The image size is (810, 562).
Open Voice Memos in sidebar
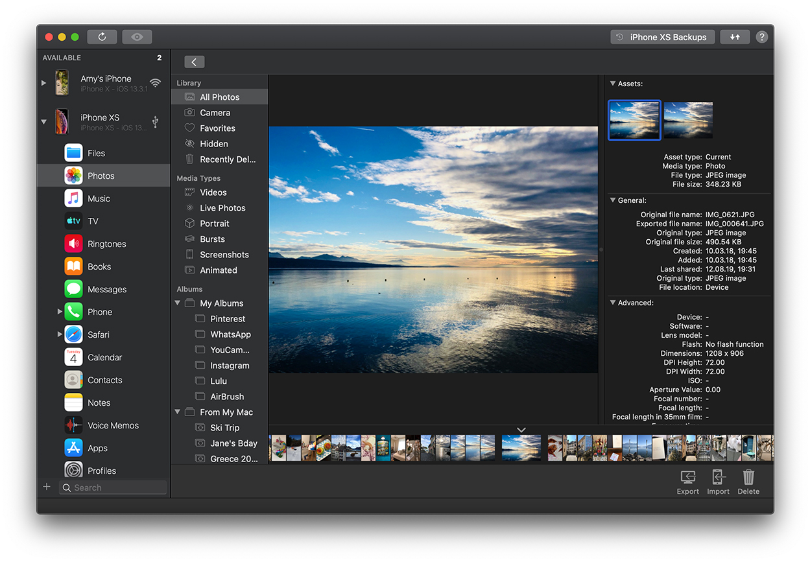tap(113, 425)
